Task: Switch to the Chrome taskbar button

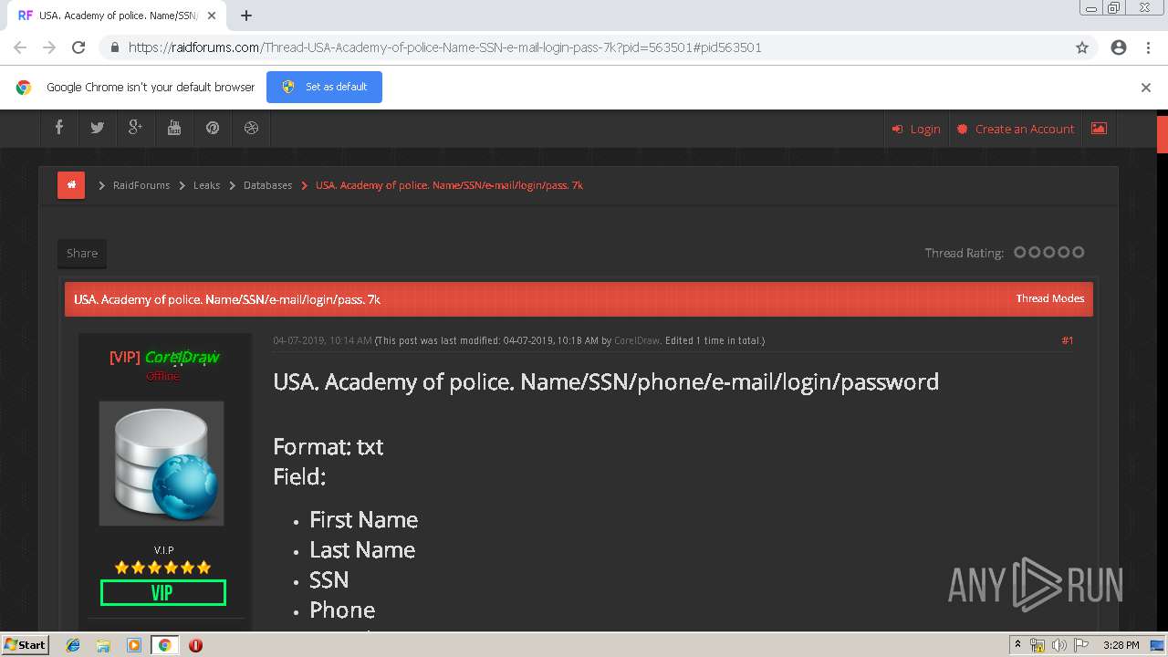Action: (x=164, y=645)
